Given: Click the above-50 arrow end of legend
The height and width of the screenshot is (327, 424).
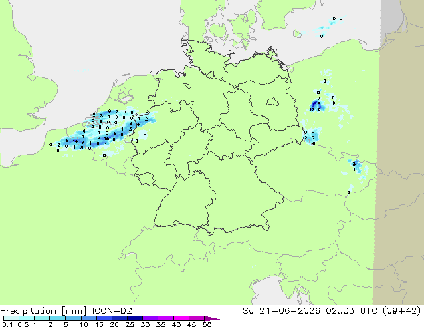Looking at the screenshot, I should 212,318.
